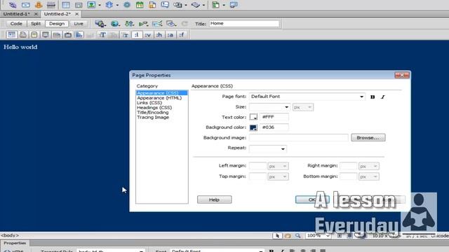Click the Help button in Page Properties
The width and height of the screenshot is (449, 252).
pos(214,199)
